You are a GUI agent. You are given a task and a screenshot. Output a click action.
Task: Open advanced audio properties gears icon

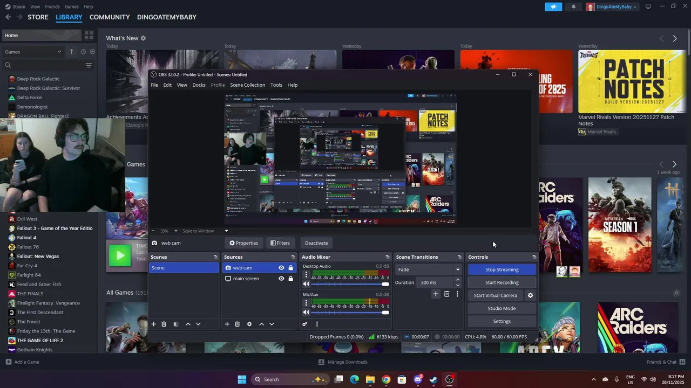(x=305, y=324)
